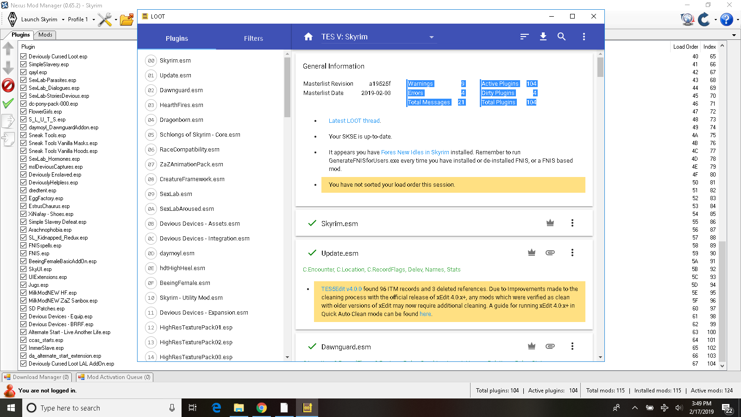741x417 pixels.
Task: Click the LOOT sidebar plugin list scrollbar
Action: tap(287, 88)
